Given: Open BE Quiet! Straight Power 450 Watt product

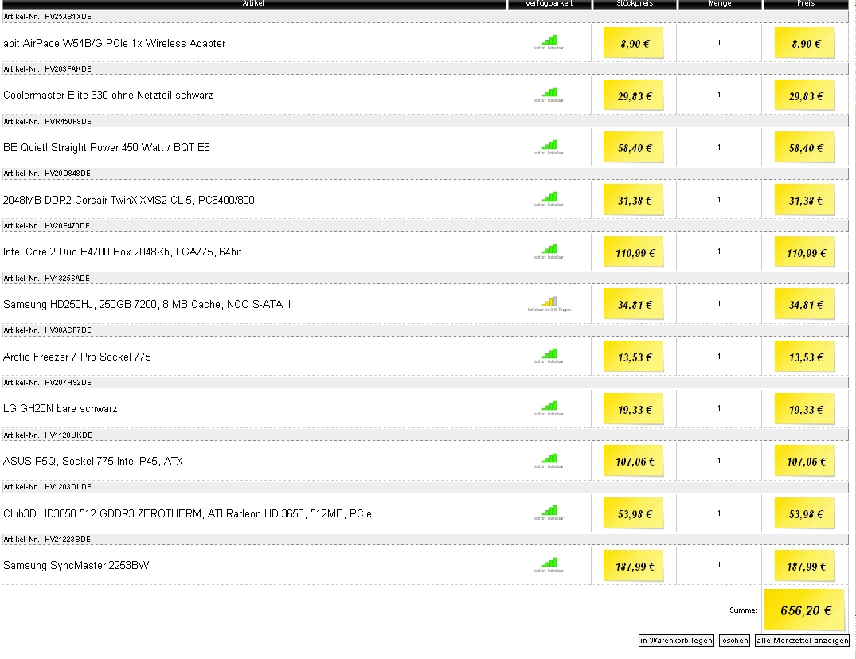Looking at the screenshot, I should pos(107,147).
